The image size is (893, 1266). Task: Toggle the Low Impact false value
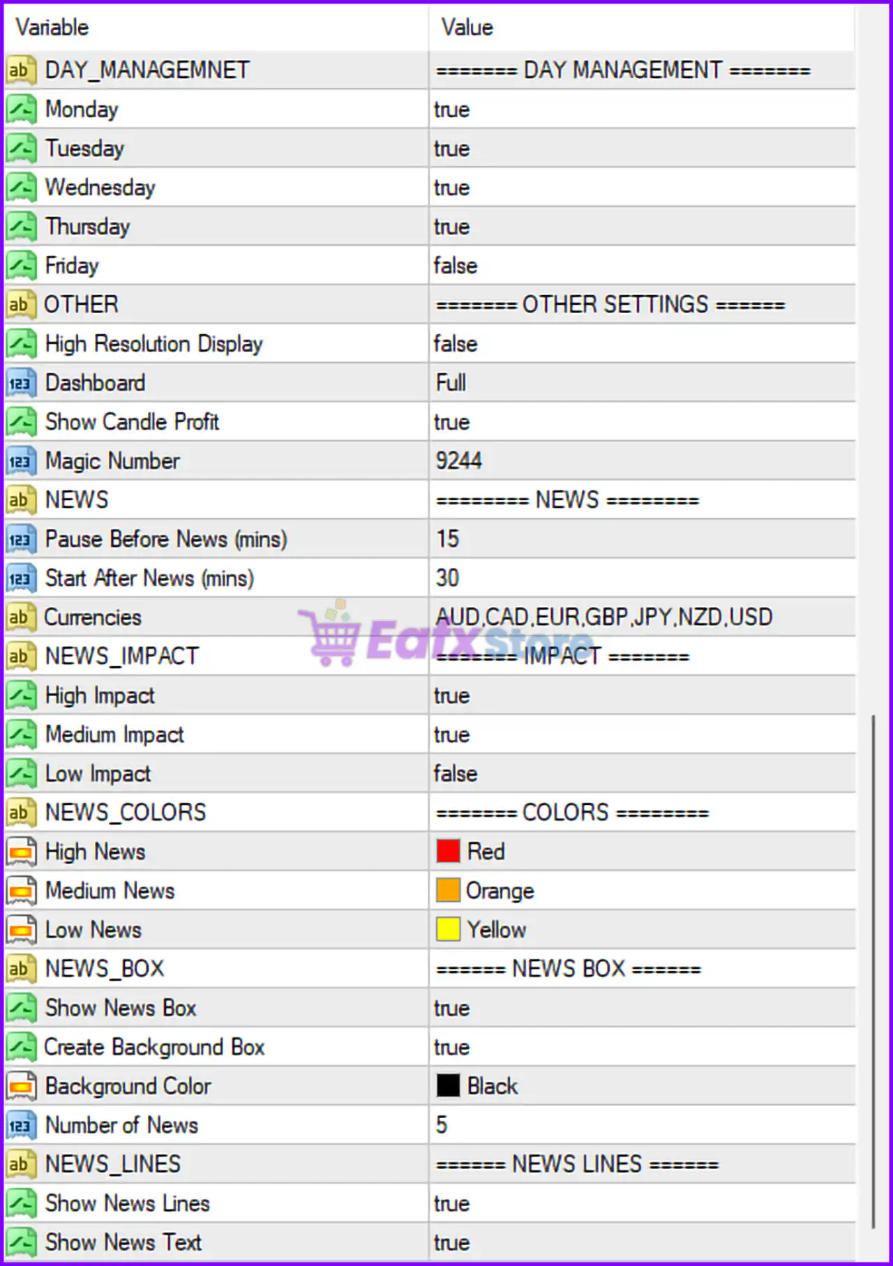click(456, 774)
